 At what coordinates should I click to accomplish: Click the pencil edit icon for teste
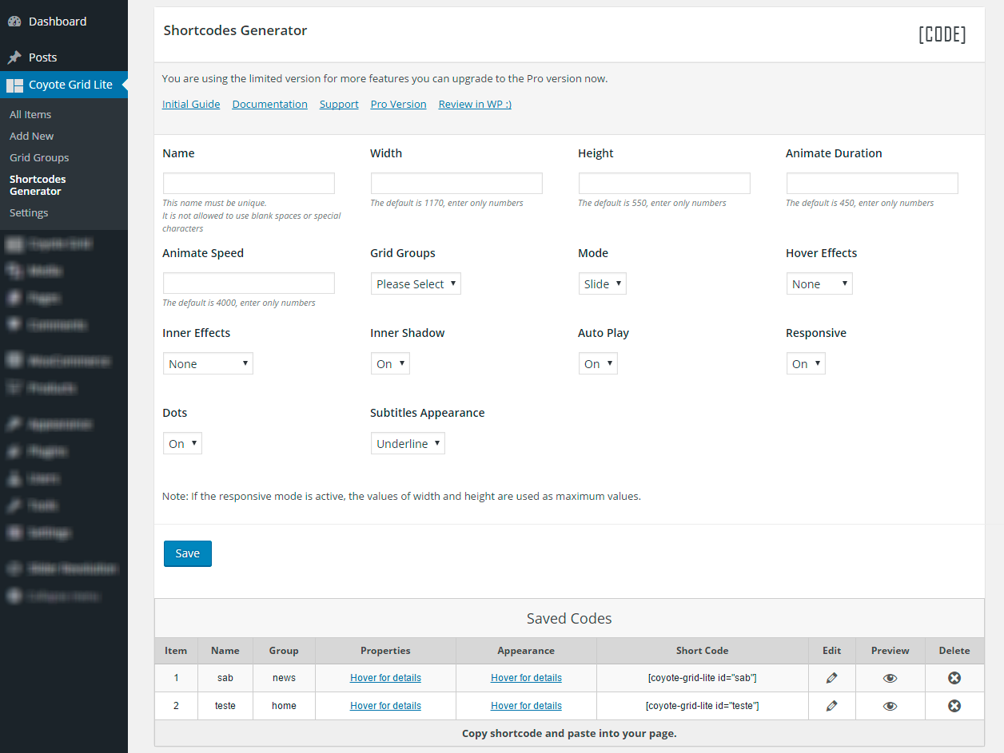point(831,706)
